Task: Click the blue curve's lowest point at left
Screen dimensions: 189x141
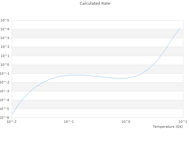Action: (12, 114)
